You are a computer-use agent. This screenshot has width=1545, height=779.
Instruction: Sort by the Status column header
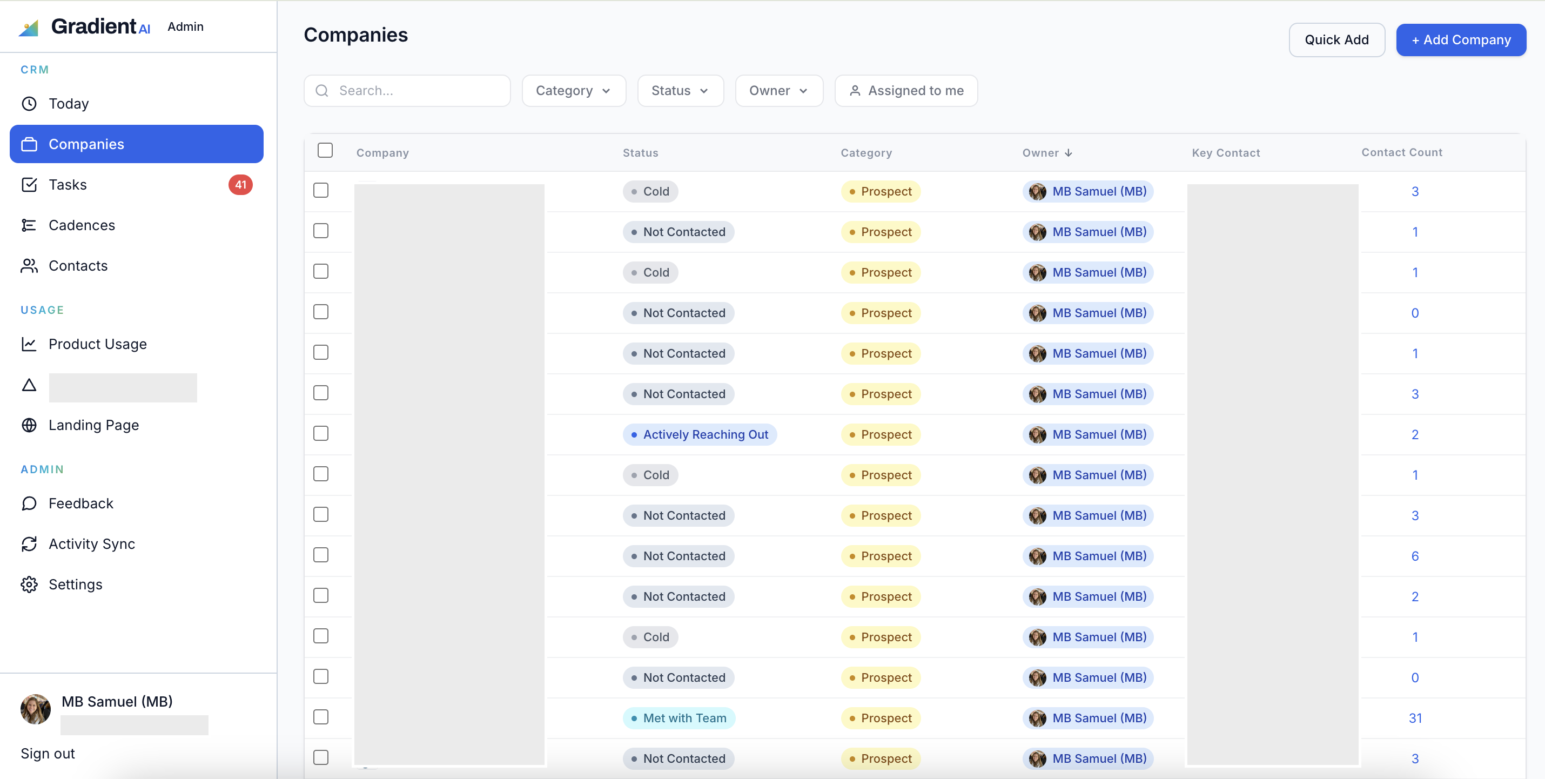coord(640,153)
